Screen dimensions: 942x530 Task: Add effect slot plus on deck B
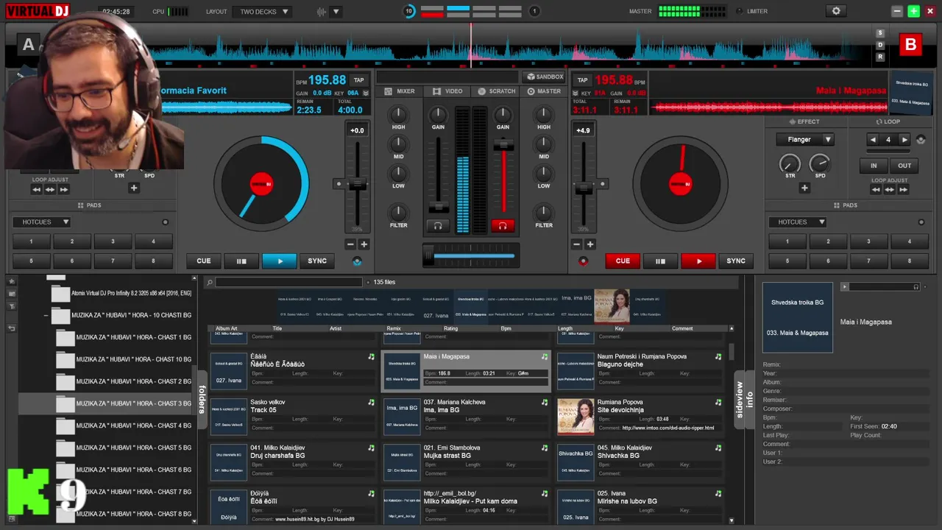tap(804, 188)
